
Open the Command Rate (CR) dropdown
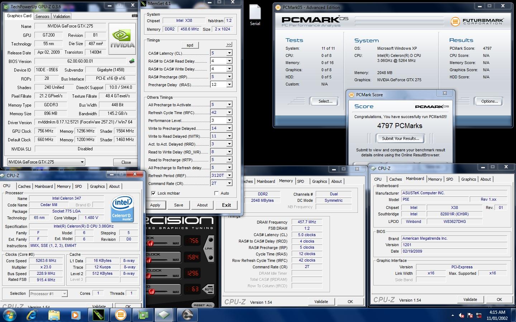click(229, 183)
